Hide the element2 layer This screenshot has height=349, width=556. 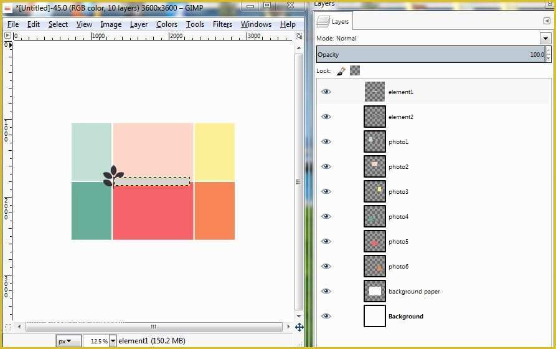point(326,117)
